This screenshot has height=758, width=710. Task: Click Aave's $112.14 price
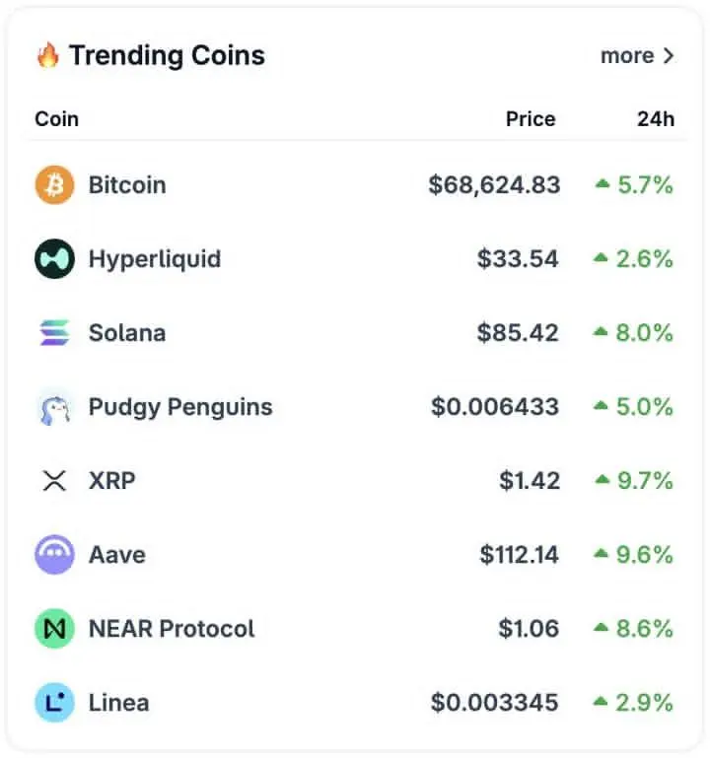pyautogui.click(x=520, y=555)
